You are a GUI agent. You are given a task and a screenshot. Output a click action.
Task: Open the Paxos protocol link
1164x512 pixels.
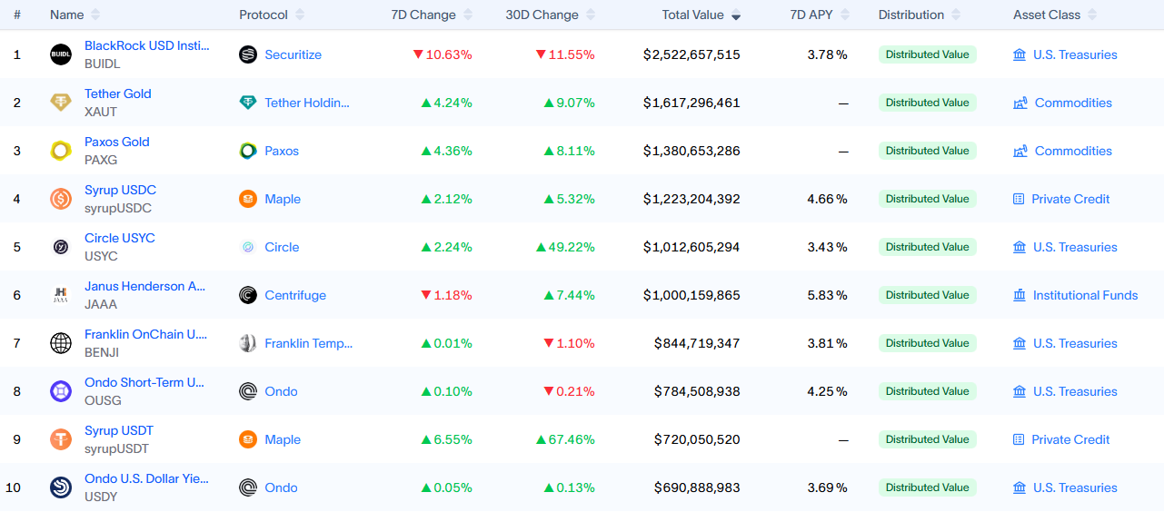282,151
